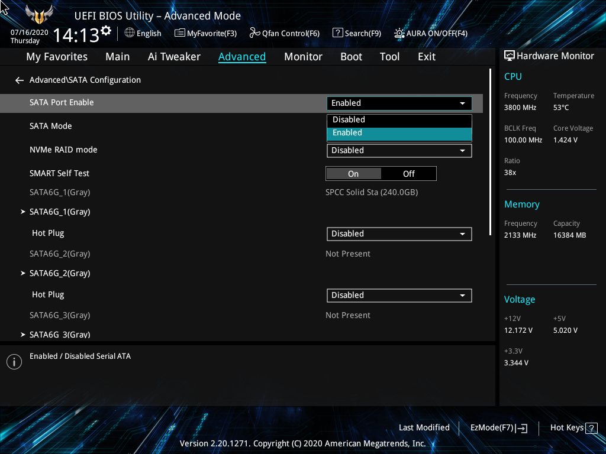Click the TUF logo emblem
606x454 pixels.
coord(39,14)
